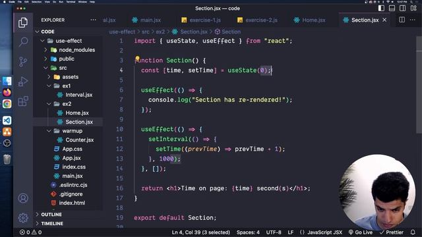Collapse the ex1 folder
The width and height of the screenshot is (422, 237).
pyautogui.click(x=49, y=86)
